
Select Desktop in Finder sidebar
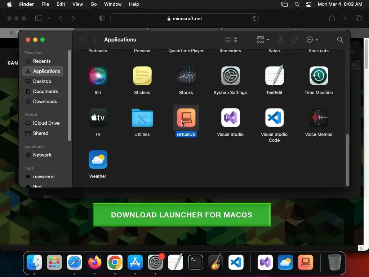(x=43, y=81)
